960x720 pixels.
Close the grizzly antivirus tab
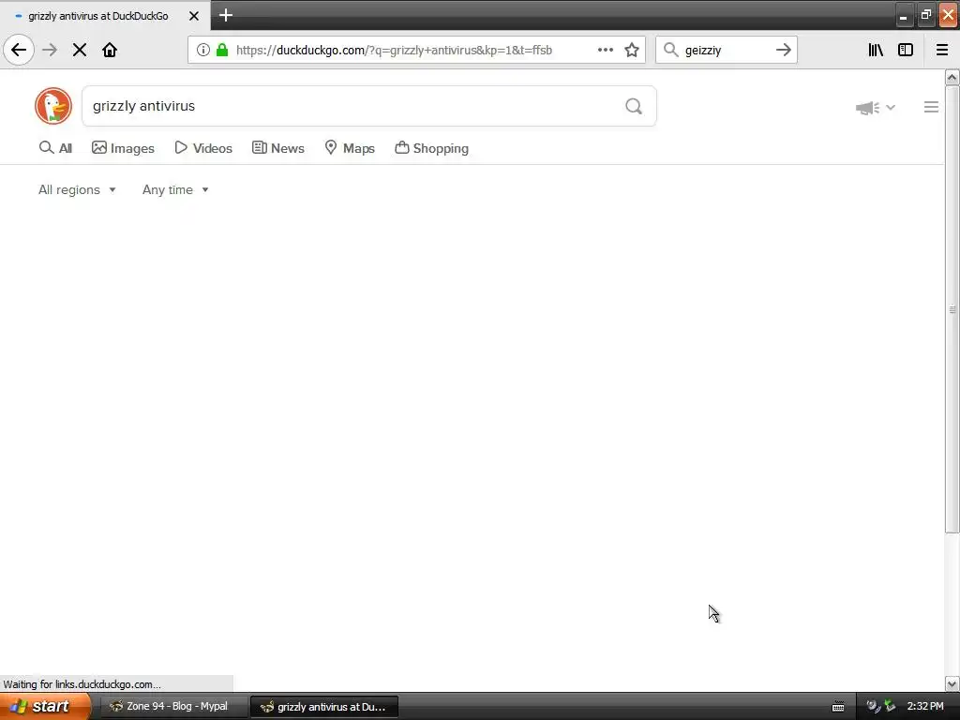[194, 16]
